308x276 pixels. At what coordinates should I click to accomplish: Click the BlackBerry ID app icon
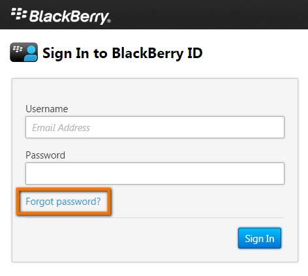pyautogui.click(x=24, y=52)
